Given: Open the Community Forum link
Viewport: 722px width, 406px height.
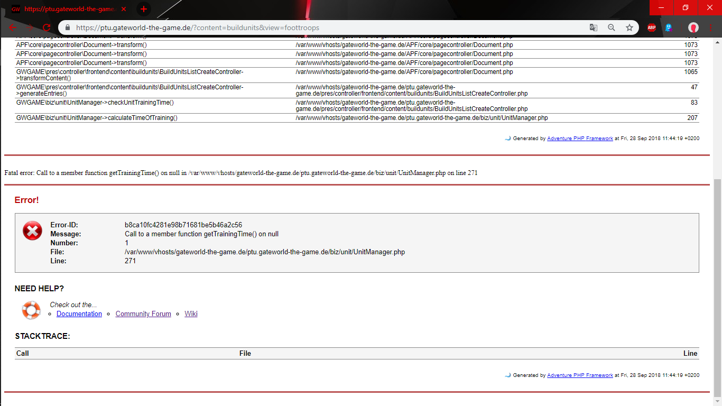Looking at the screenshot, I should [x=143, y=314].
